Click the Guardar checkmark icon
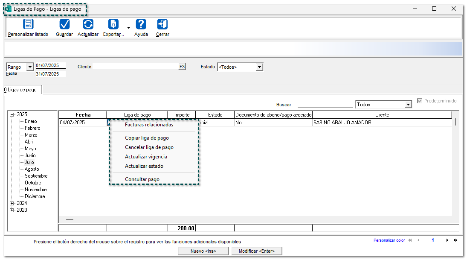Viewport: 467px width, 260px height. (64, 24)
